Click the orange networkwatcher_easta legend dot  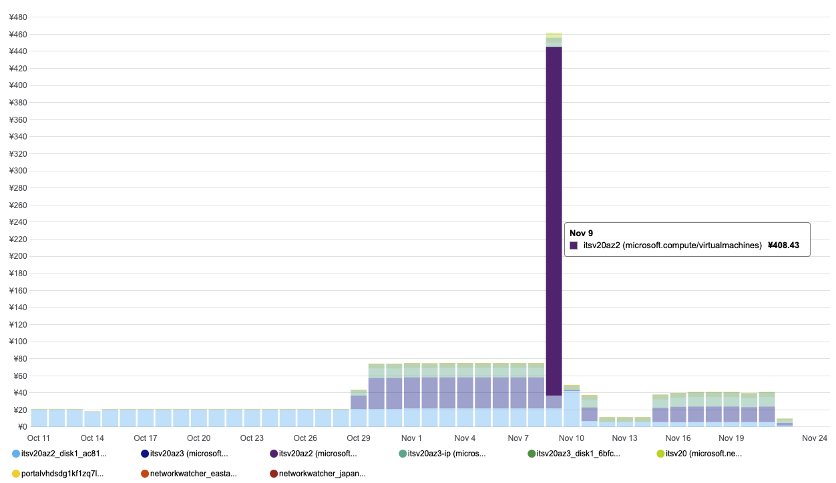click(x=145, y=474)
